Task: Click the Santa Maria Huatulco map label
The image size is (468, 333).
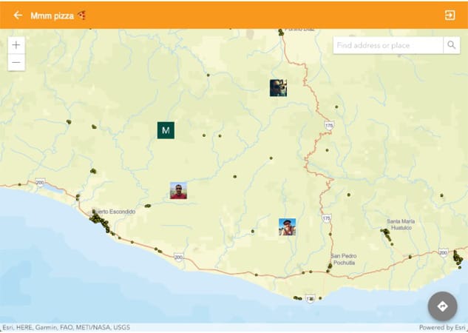Action: click(x=401, y=224)
